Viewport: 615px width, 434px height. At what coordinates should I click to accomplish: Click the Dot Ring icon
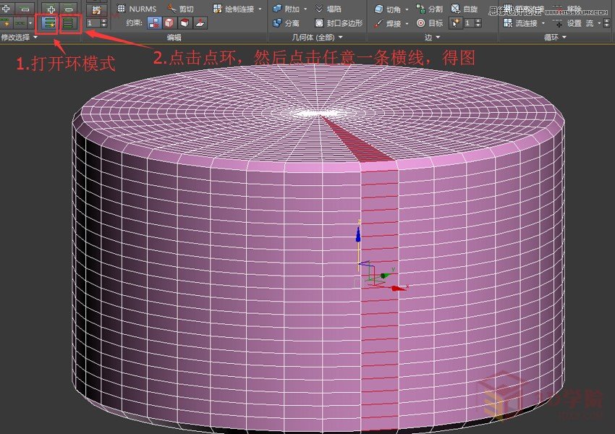(x=68, y=24)
